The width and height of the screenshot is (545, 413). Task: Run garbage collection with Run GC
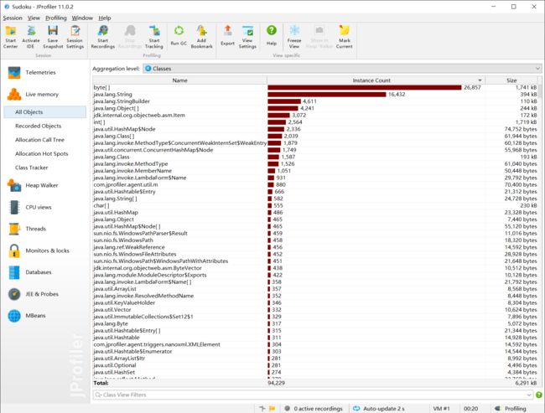(x=179, y=36)
